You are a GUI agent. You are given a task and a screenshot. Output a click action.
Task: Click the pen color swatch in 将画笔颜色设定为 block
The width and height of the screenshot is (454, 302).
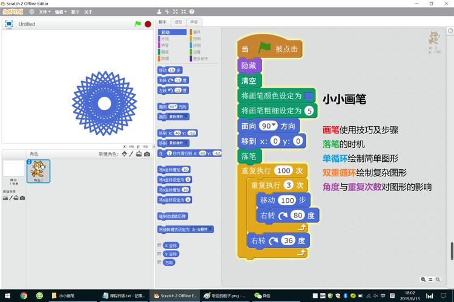point(309,95)
